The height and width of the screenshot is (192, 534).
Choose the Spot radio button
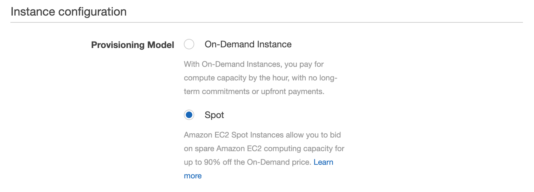(189, 115)
